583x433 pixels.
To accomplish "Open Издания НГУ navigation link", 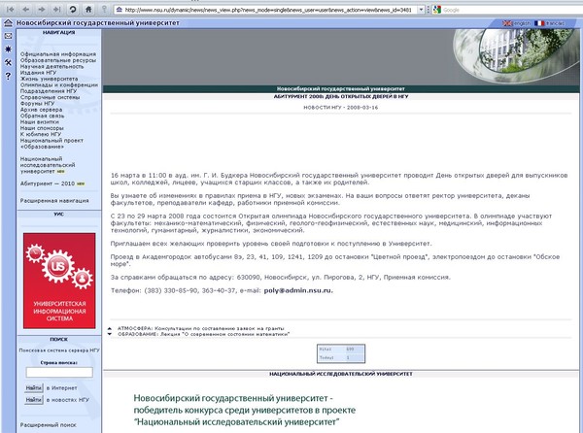I will coord(38,73).
